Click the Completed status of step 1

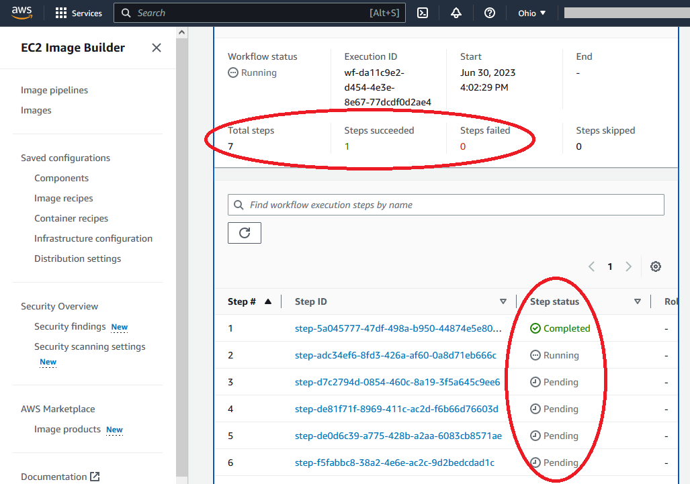[x=560, y=328]
